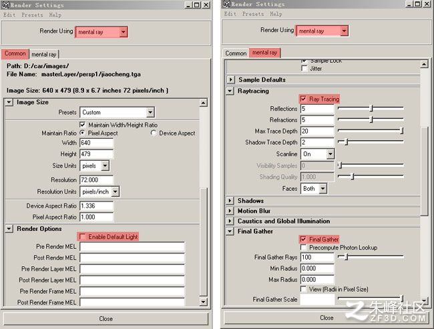This screenshot has width=434, height=329.
Task: Open Presets menu in right Render Settings window
Action: click(x=253, y=14)
